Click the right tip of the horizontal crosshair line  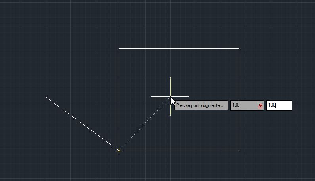[x=189, y=96]
